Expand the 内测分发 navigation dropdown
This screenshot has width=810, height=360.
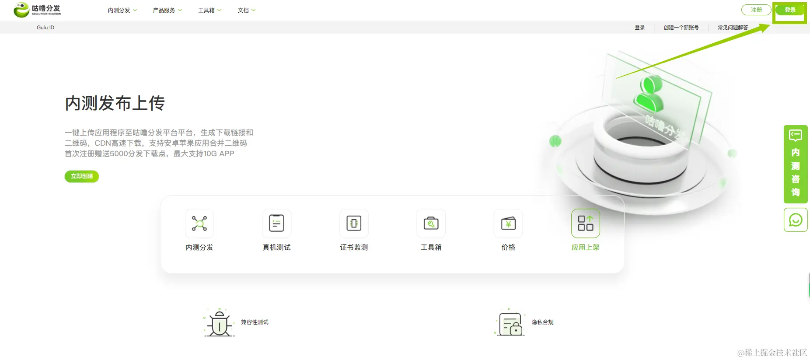click(122, 10)
